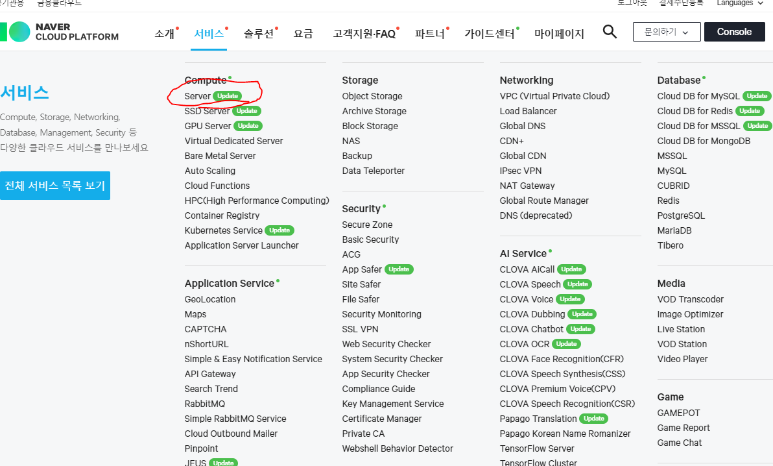The width and height of the screenshot is (773, 466).
Task: Open Data Teleporter
Action: tap(373, 171)
